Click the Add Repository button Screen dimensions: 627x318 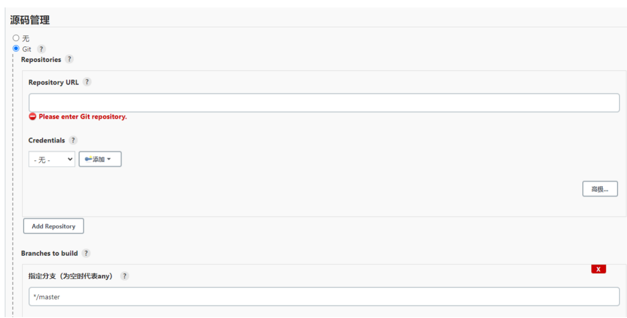point(53,226)
